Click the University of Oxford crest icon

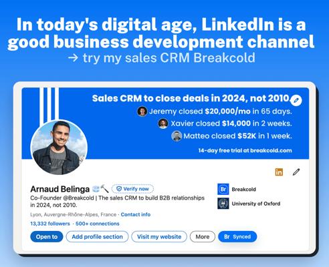coord(223,204)
